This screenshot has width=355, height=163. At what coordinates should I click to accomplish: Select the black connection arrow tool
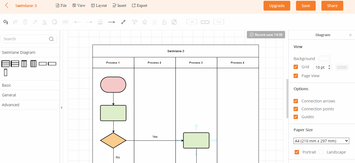coord(111,22)
